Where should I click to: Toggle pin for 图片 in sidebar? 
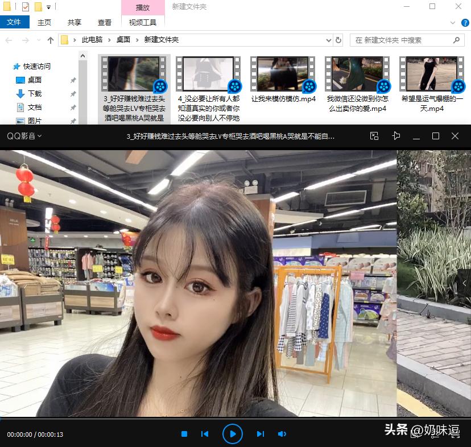(73, 121)
